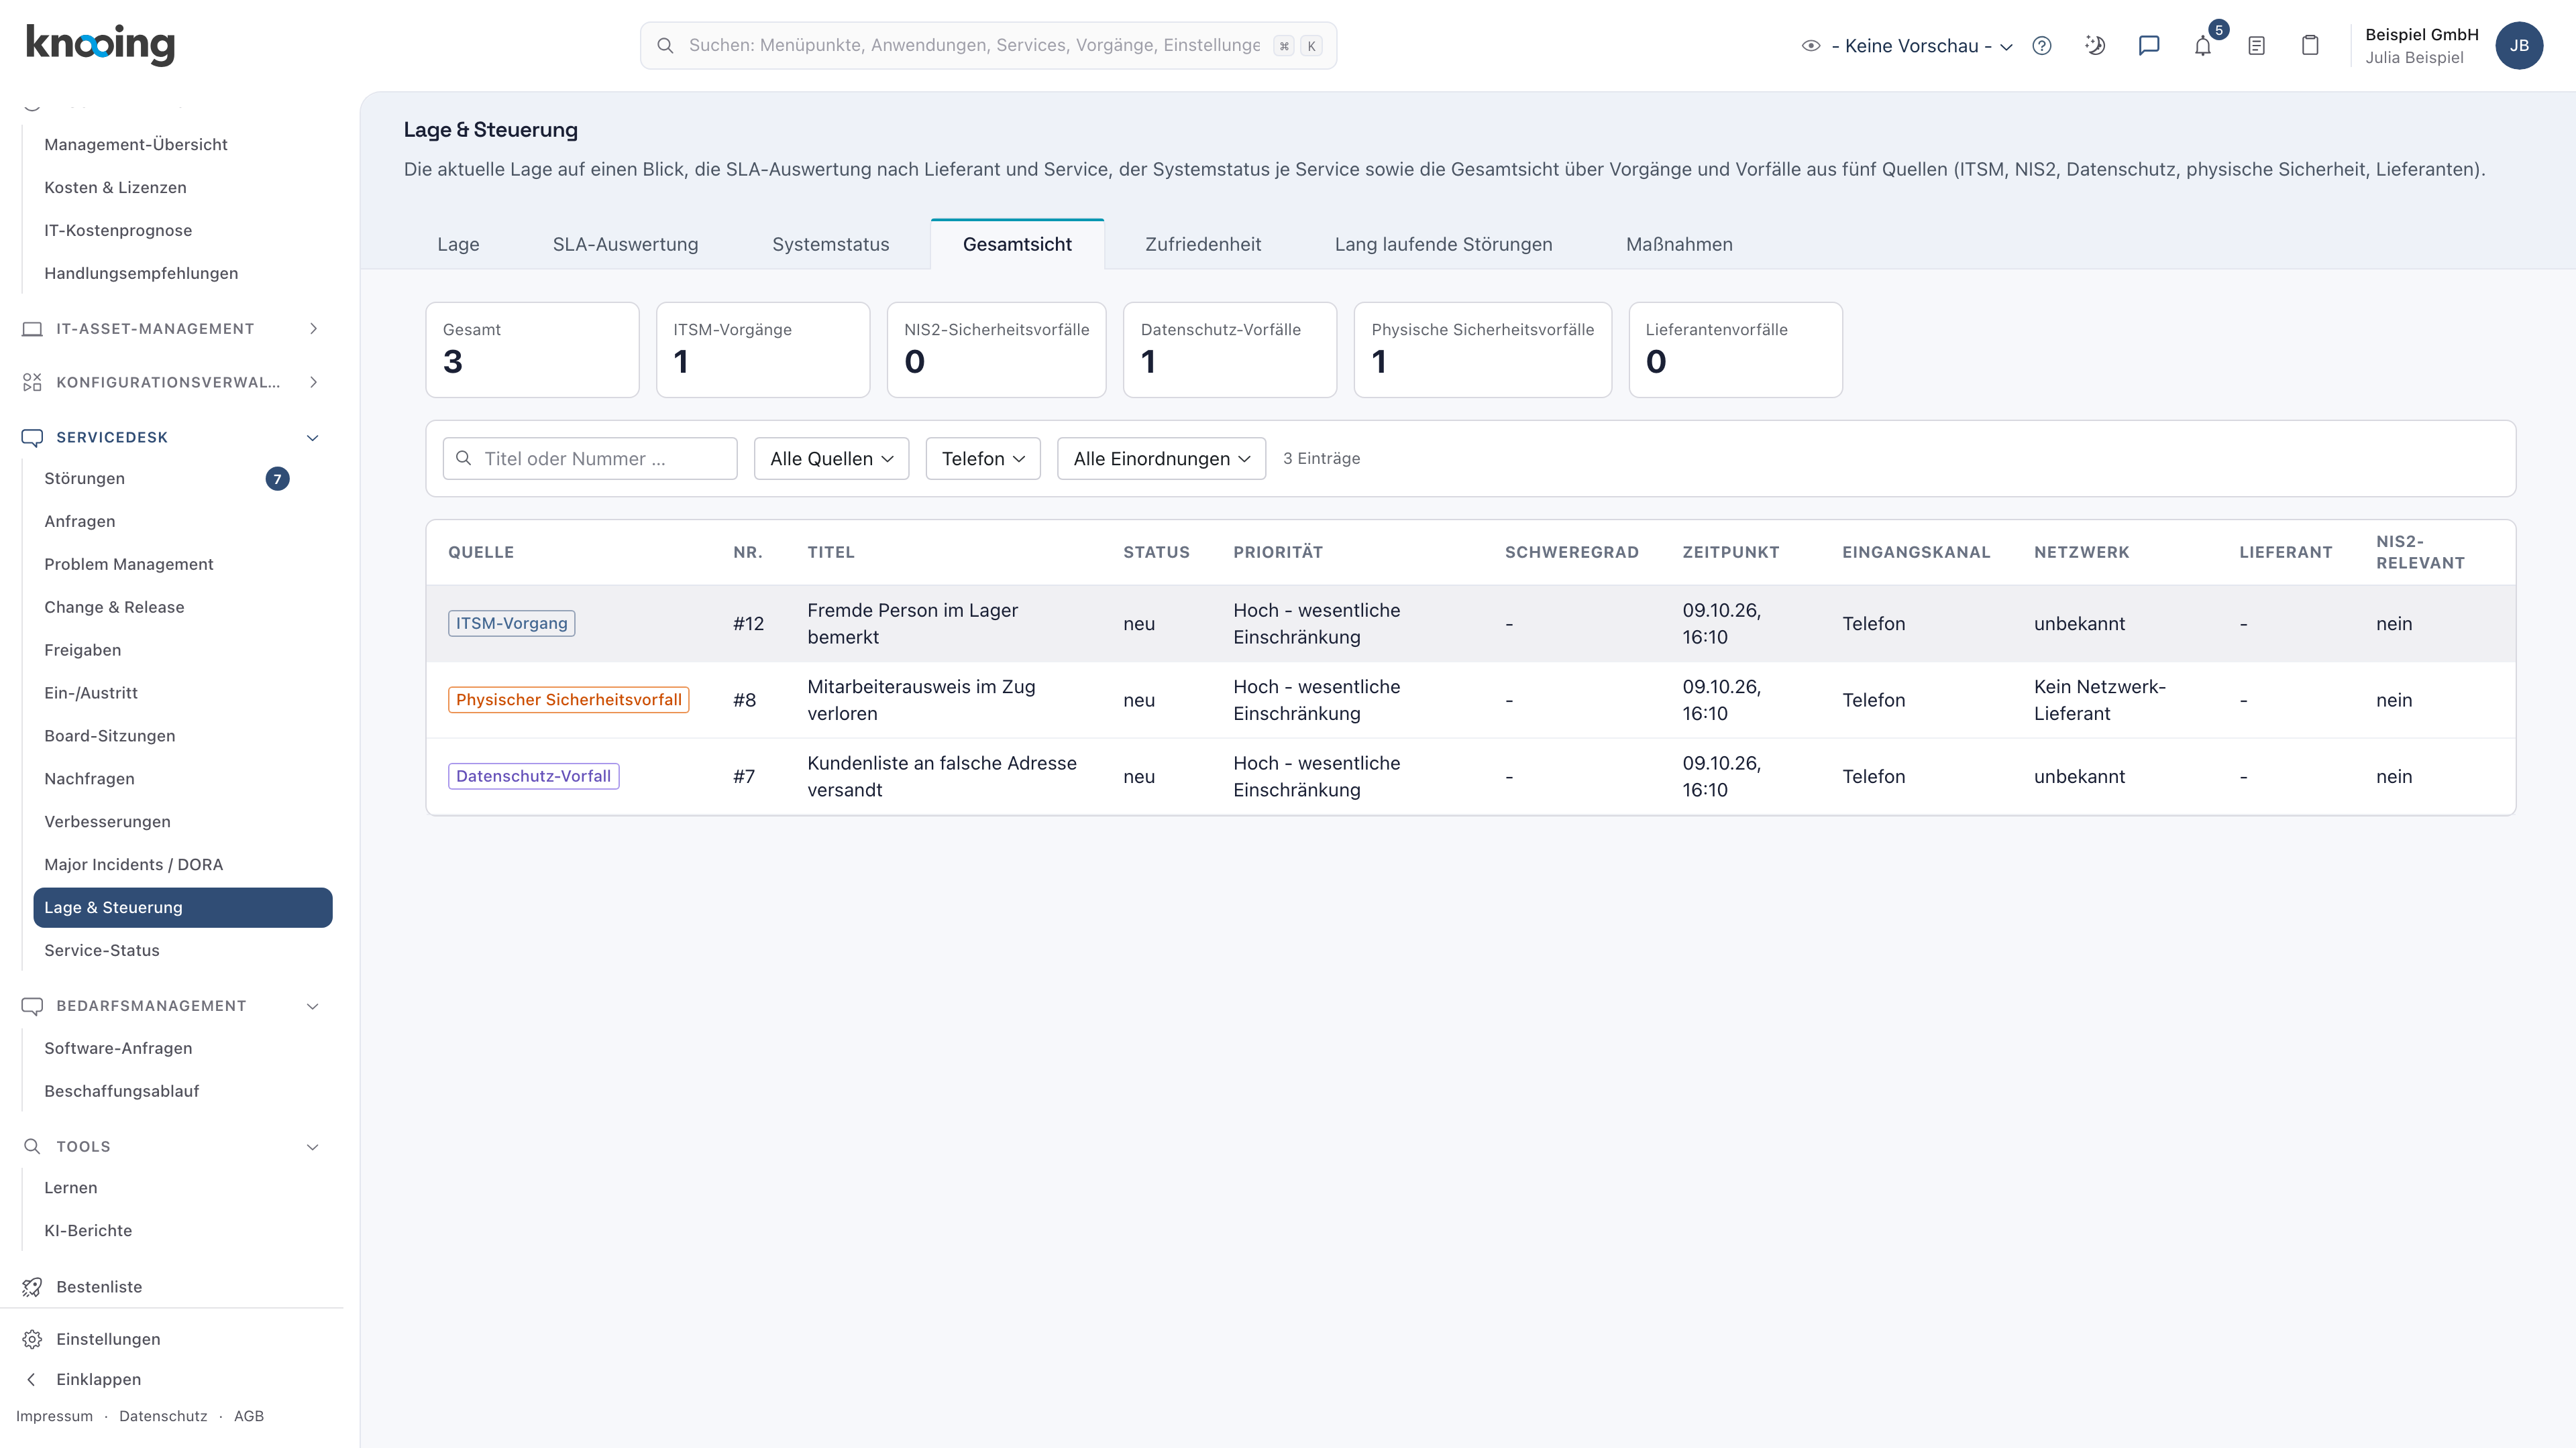2576x1448 pixels.
Task: Collapse the Servicedesk section chevron
Action: coord(313,438)
